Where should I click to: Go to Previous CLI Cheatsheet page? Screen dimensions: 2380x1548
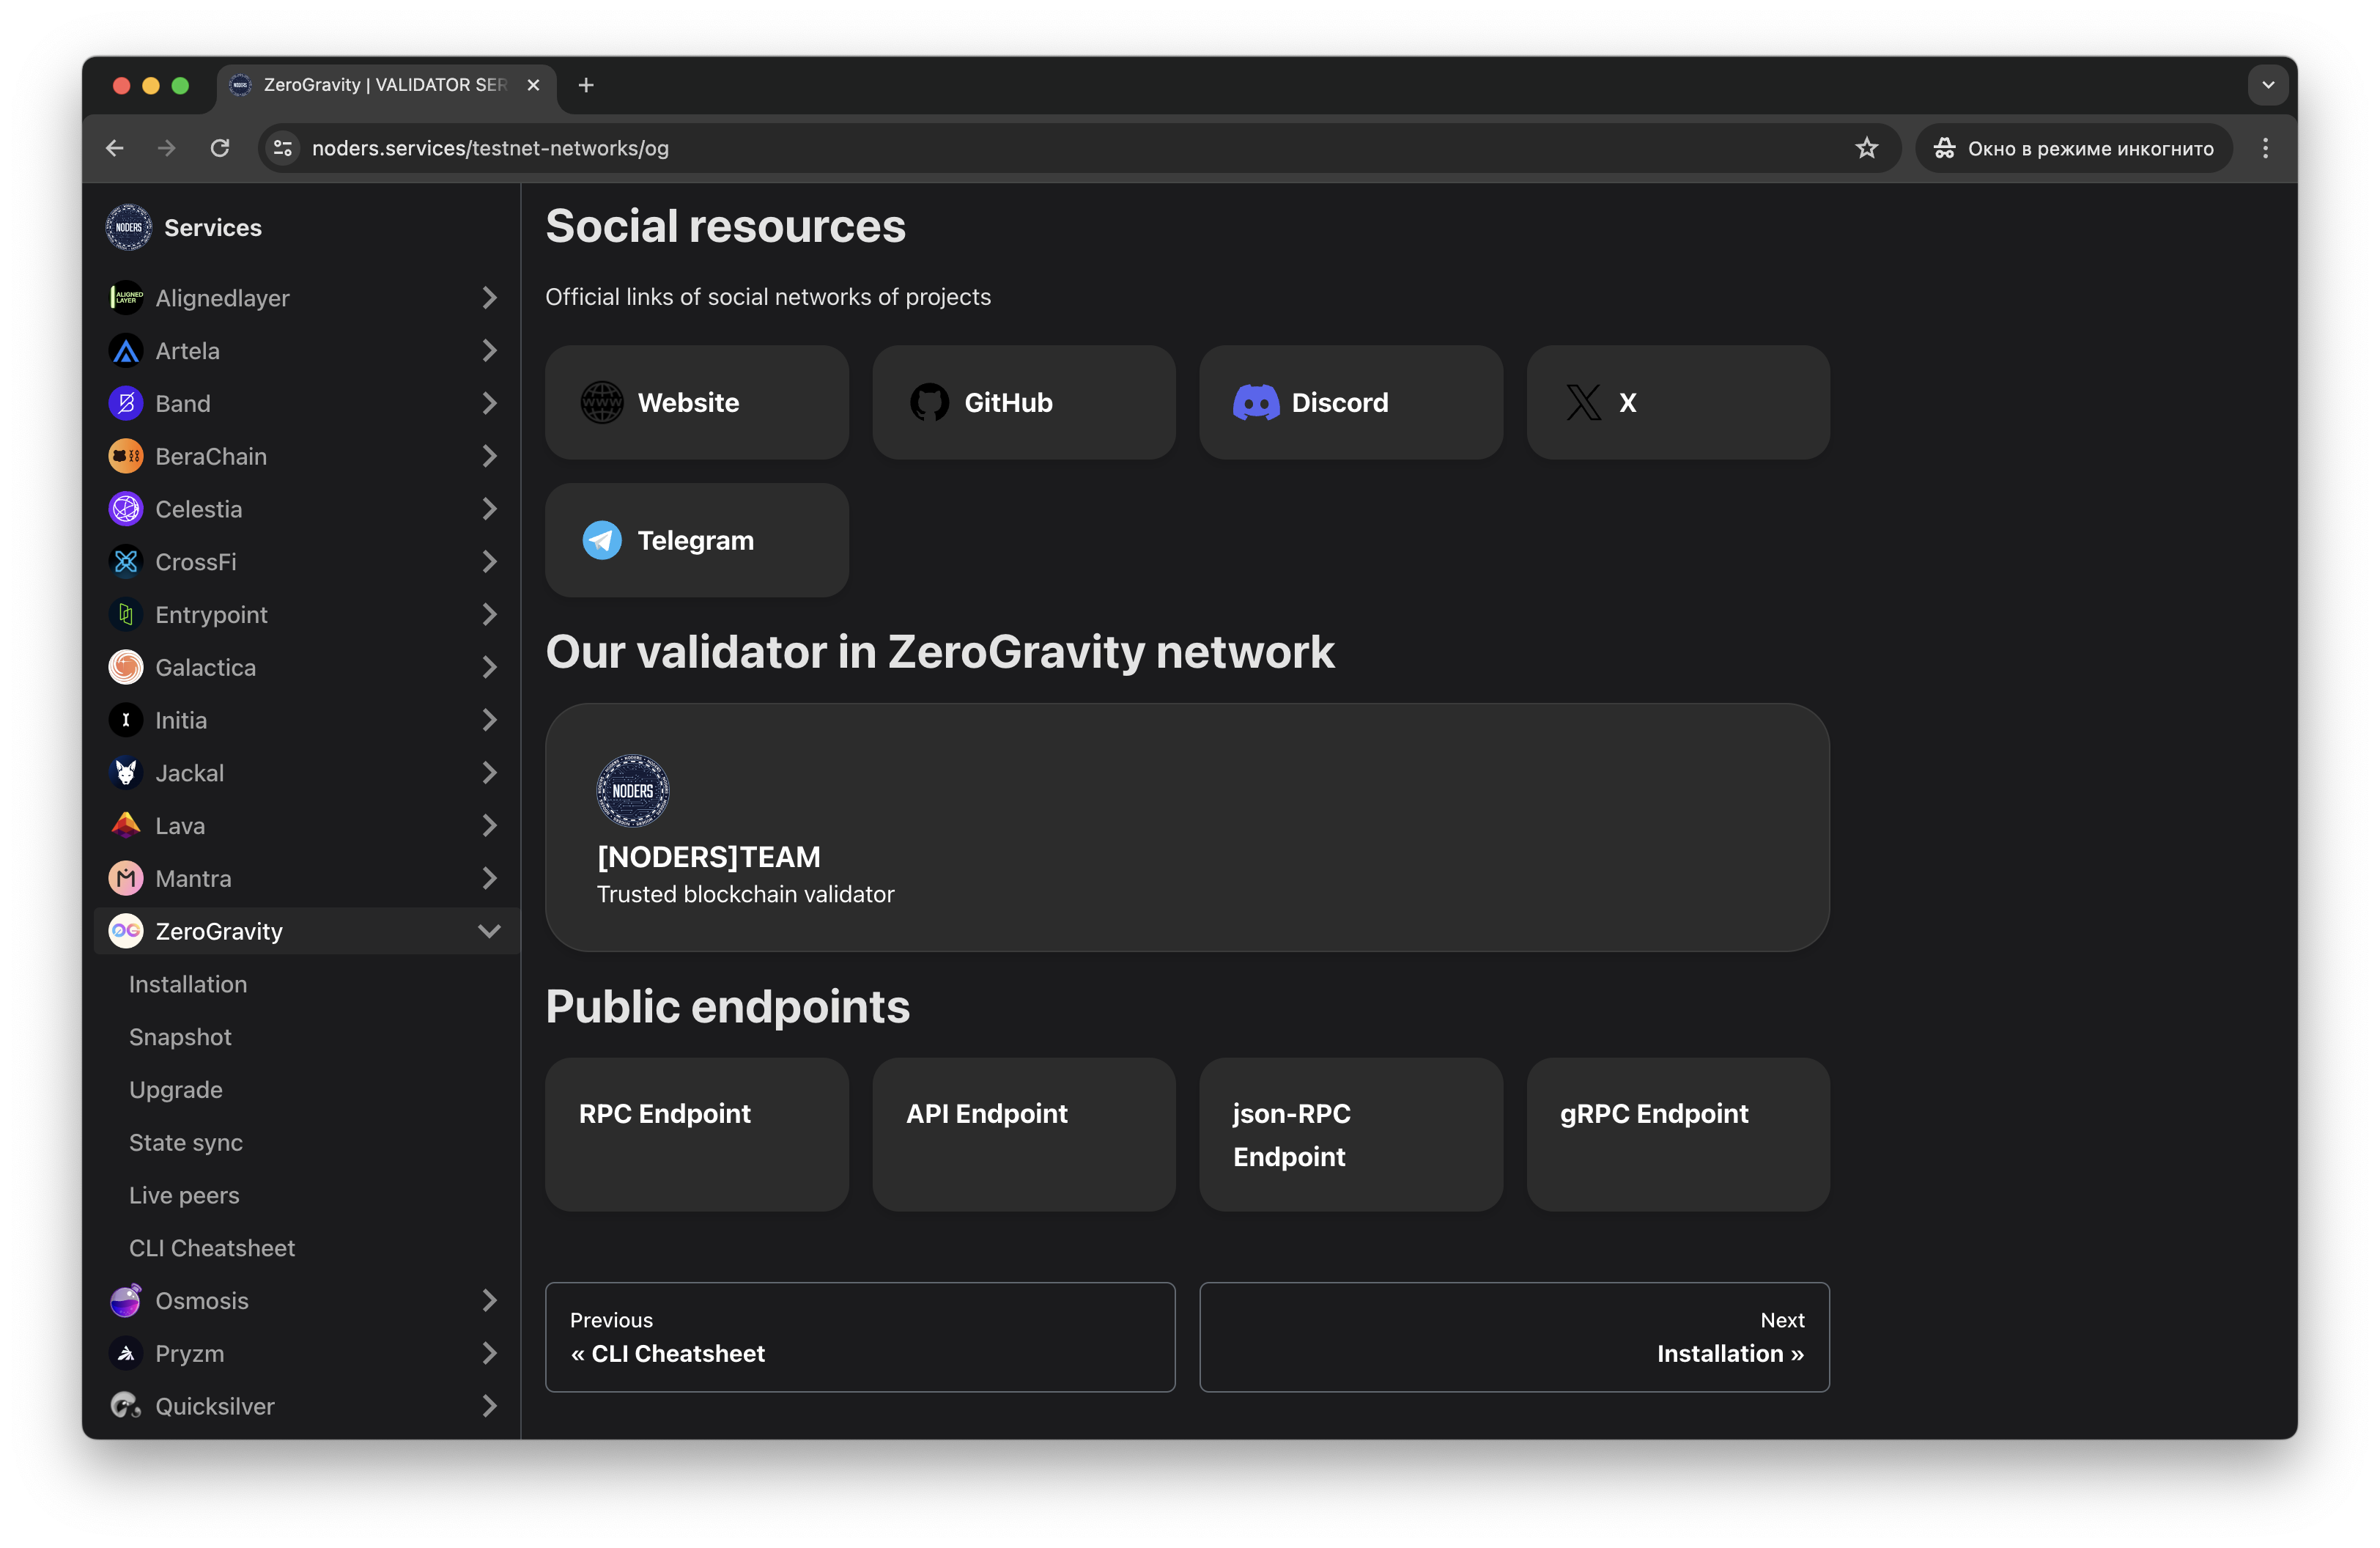coord(860,1338)
